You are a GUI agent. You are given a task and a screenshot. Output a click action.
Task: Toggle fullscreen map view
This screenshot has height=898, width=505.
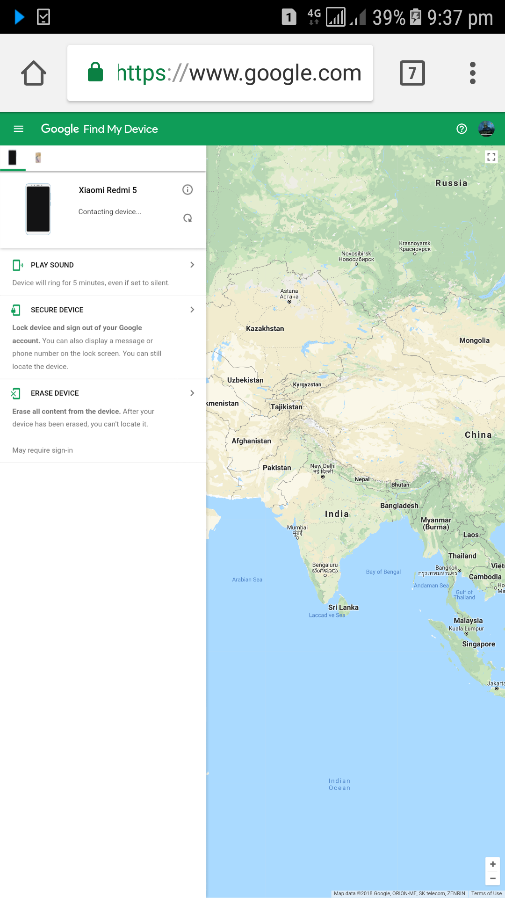(x=491, y=157)
